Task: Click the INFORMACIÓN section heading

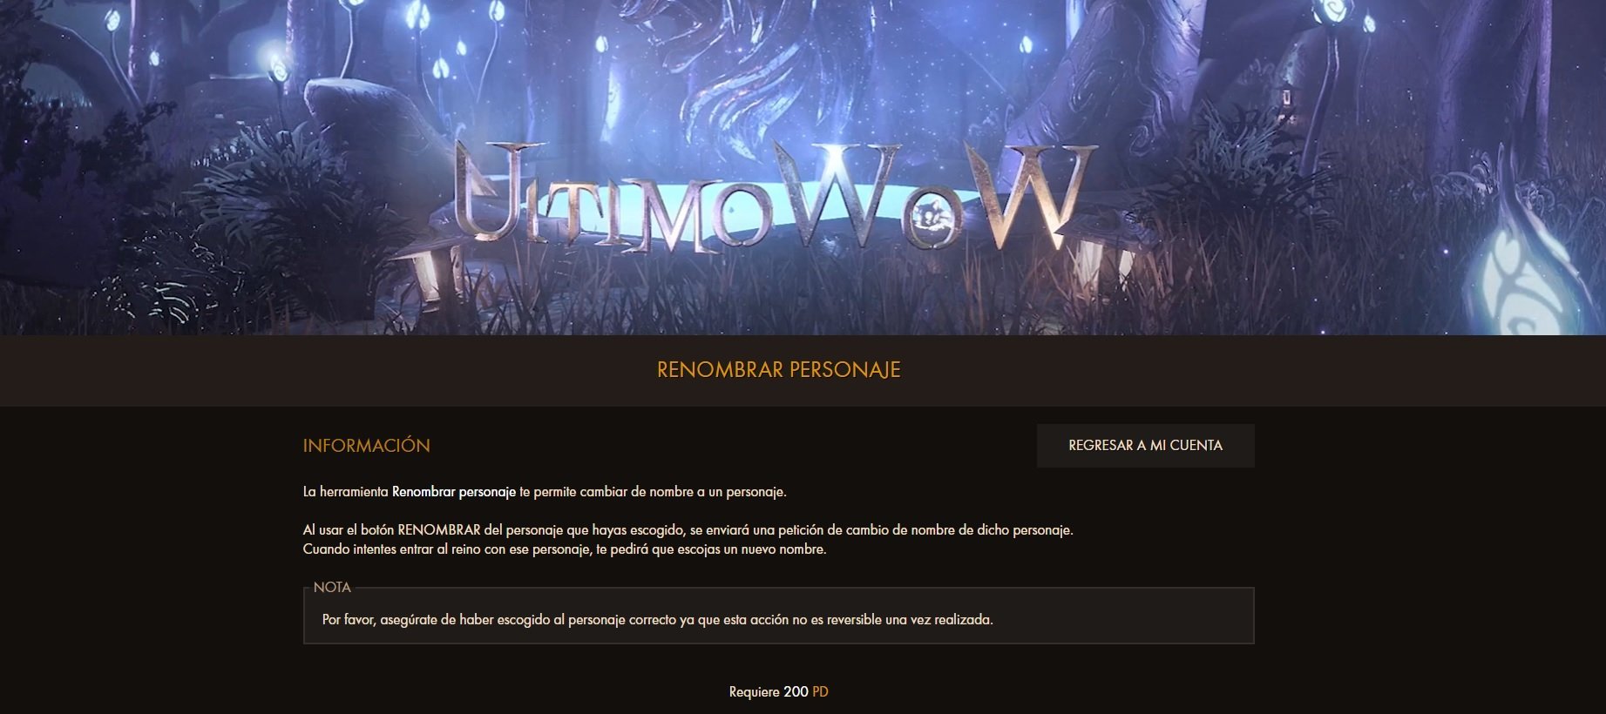Action: 366,446
